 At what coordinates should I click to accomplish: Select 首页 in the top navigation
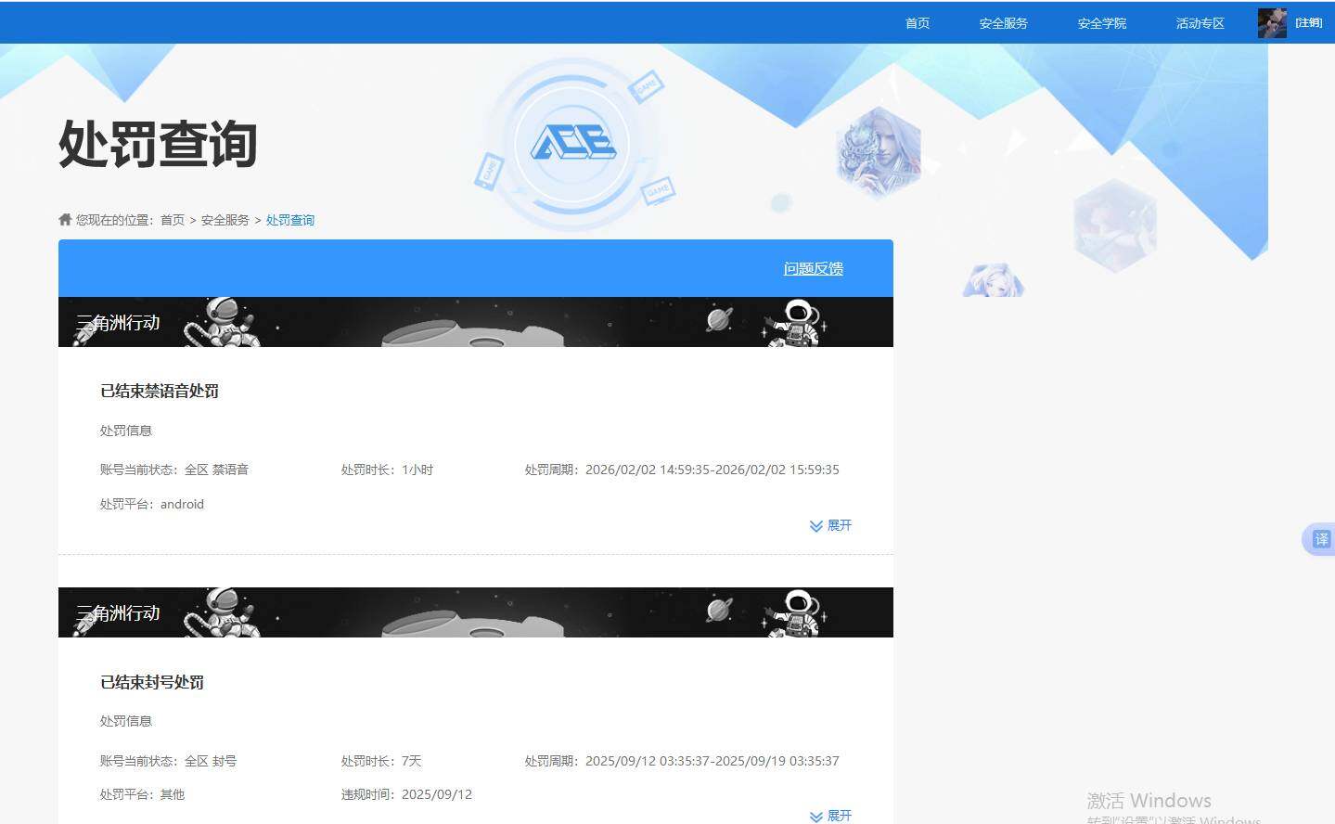[917, 23]
